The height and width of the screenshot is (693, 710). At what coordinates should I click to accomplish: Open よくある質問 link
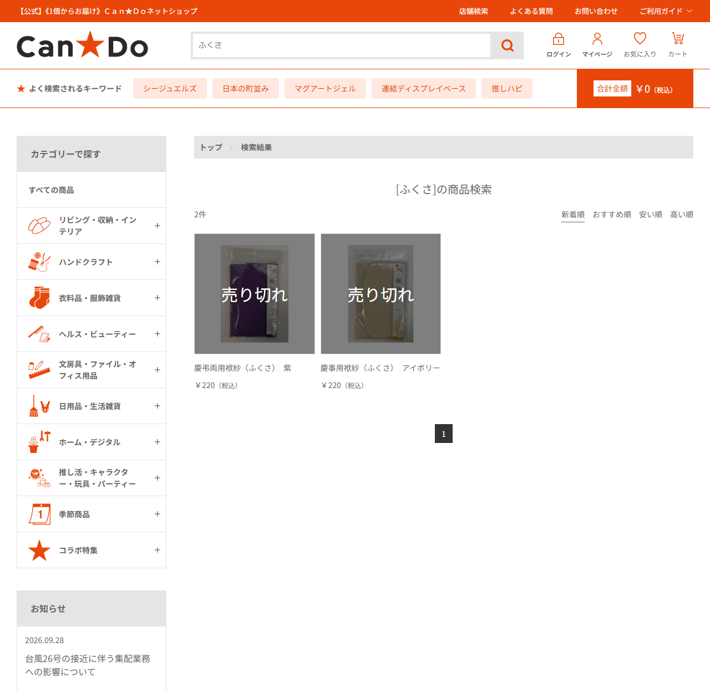(531, 11)
